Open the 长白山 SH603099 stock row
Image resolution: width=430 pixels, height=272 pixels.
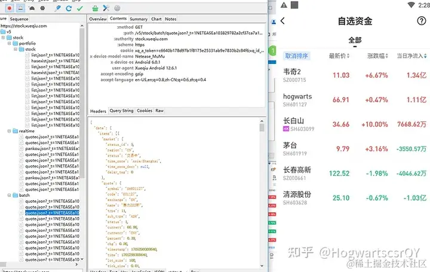click(355, 124)
